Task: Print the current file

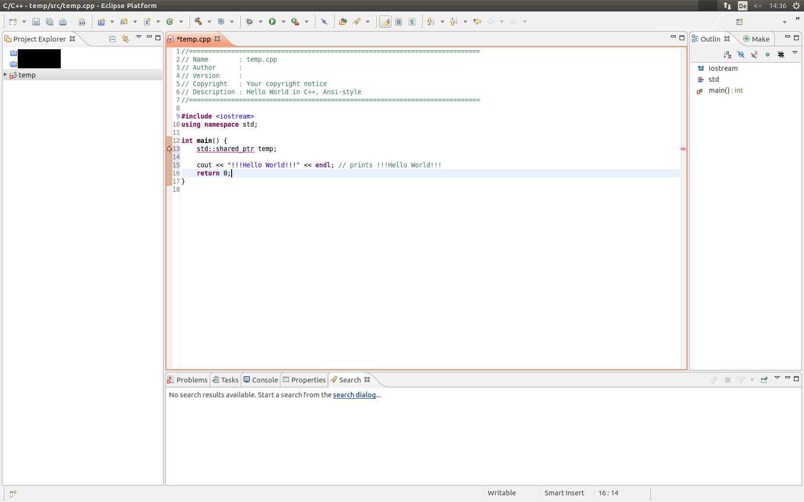Action: [x=63, y=22]
